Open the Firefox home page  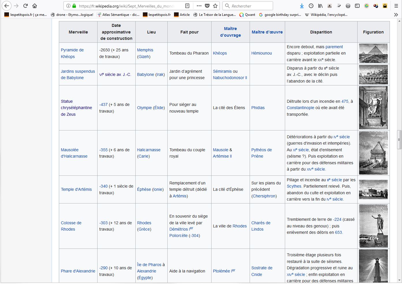tap(35, 6)
